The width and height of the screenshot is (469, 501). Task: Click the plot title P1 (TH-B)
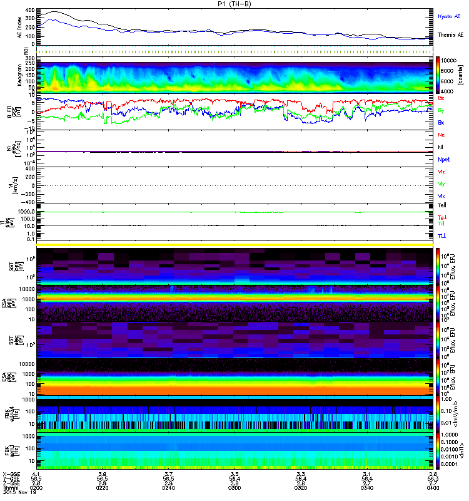234,4
